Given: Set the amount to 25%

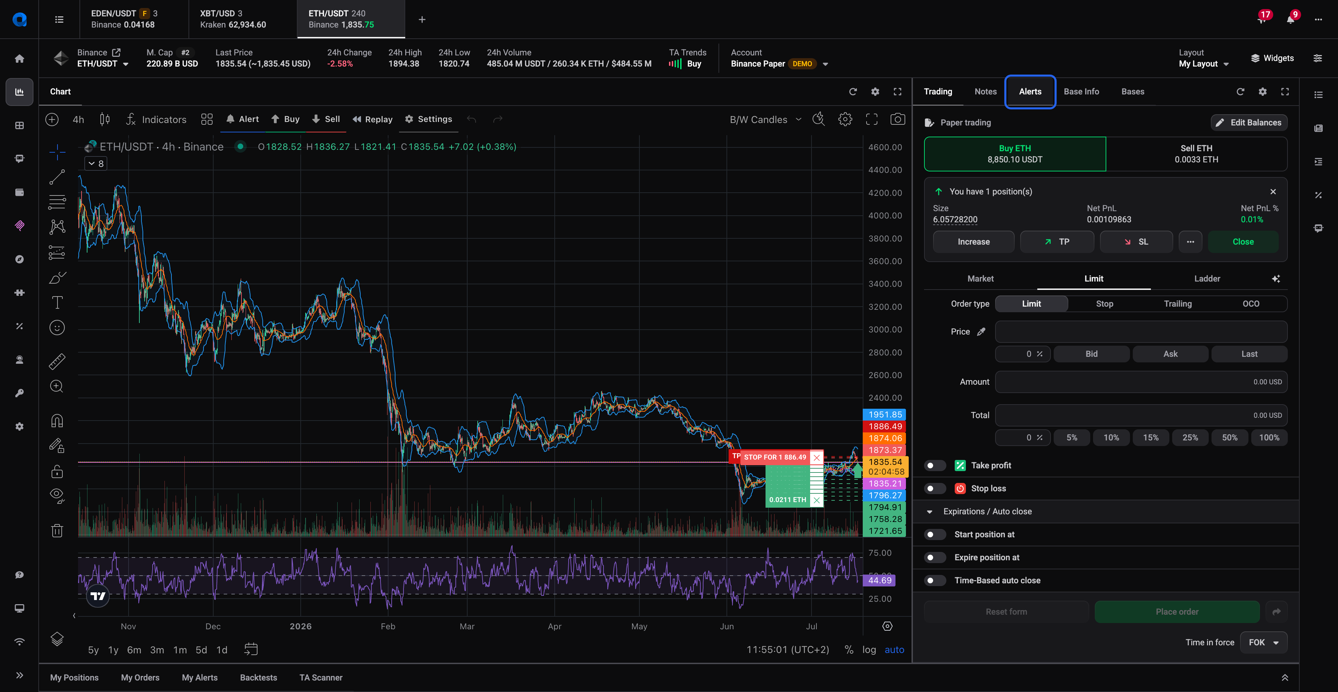Looking at the screenshot, I should [1190, 438].
